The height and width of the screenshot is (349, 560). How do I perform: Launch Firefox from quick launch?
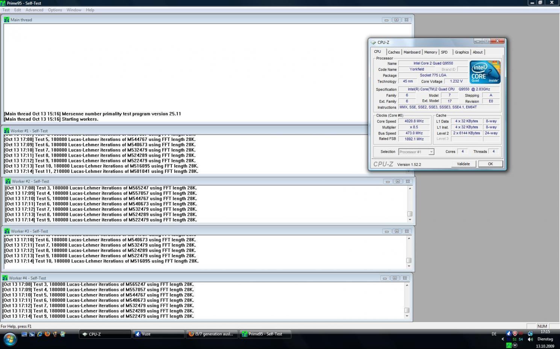click(x=47, y=334)
